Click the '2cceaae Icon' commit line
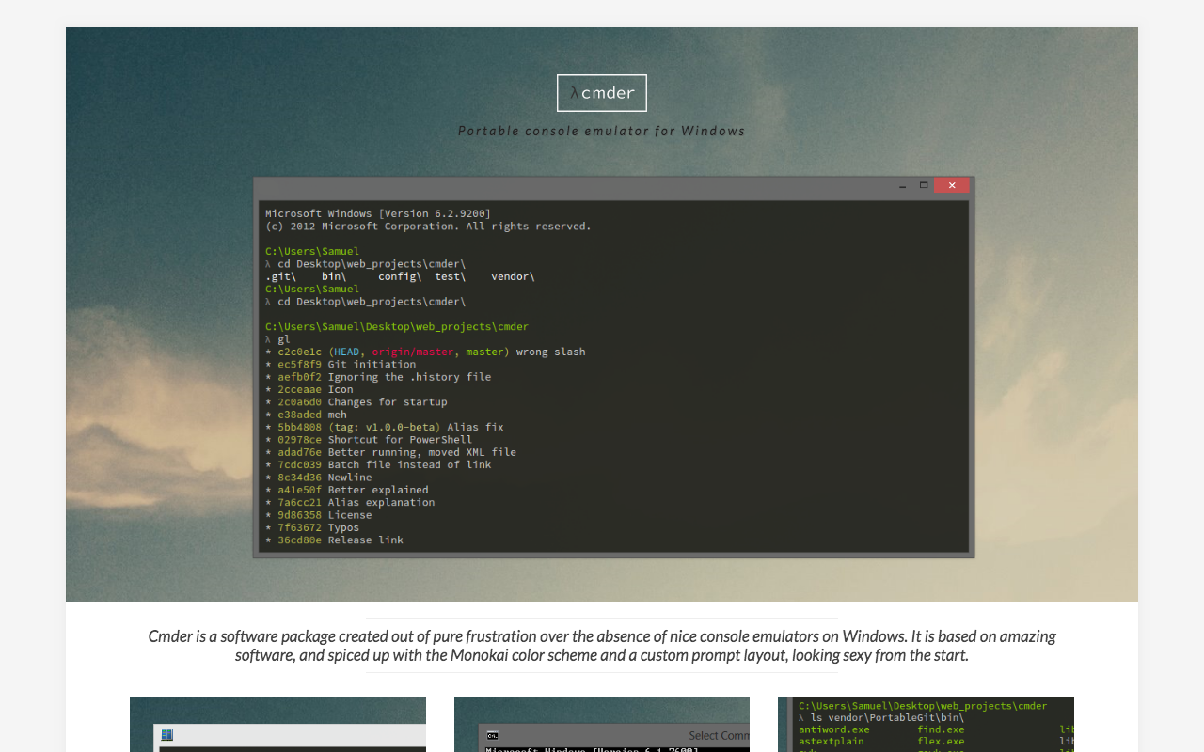The height and width of the screenshot is (752, 1204). coord(309,389)
